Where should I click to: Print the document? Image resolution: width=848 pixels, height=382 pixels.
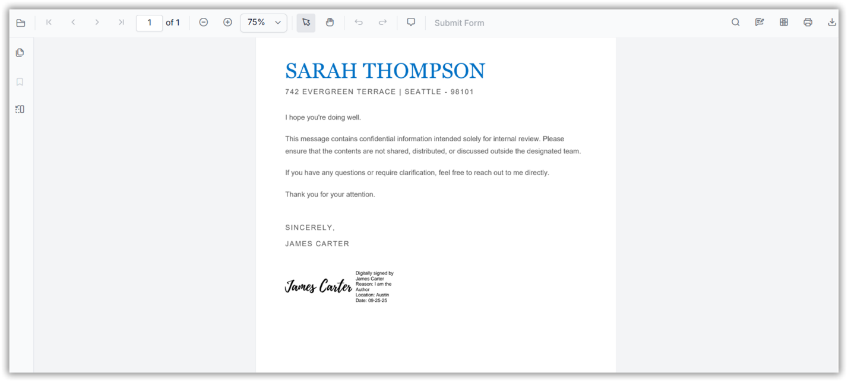point(808,22)
